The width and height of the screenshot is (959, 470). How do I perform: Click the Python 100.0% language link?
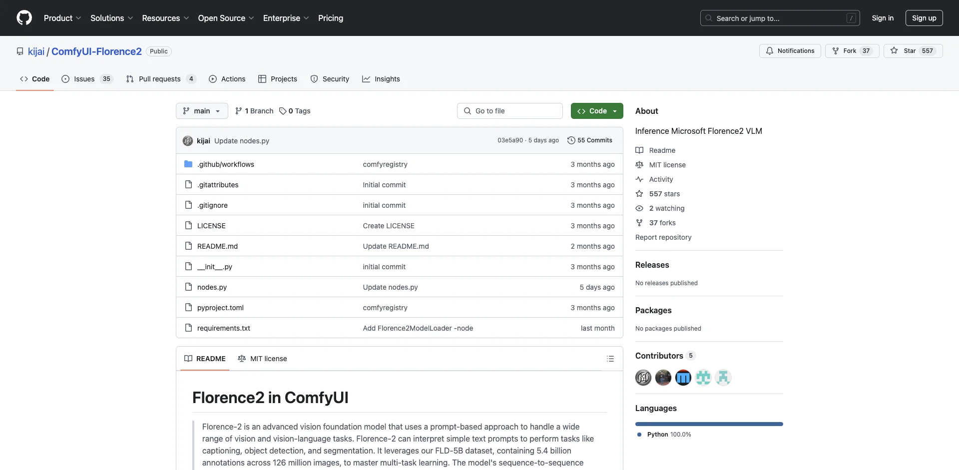pyautogui.click(x=664, y=435)
